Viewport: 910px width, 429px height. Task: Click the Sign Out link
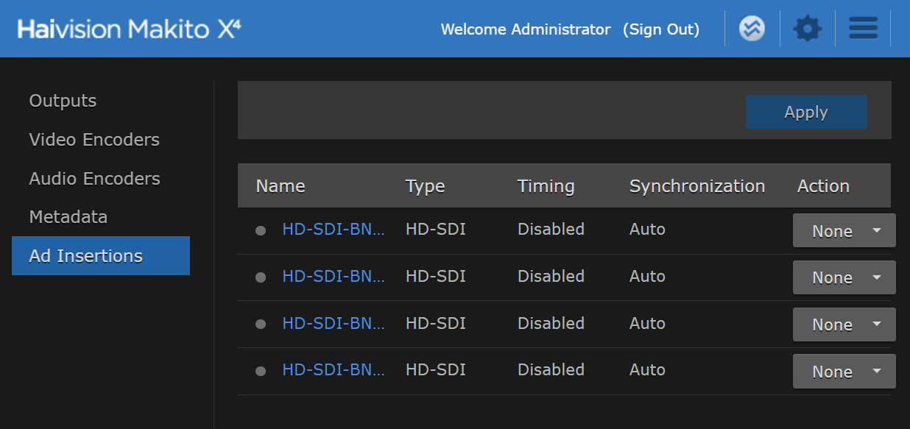(x=660, y=29)
